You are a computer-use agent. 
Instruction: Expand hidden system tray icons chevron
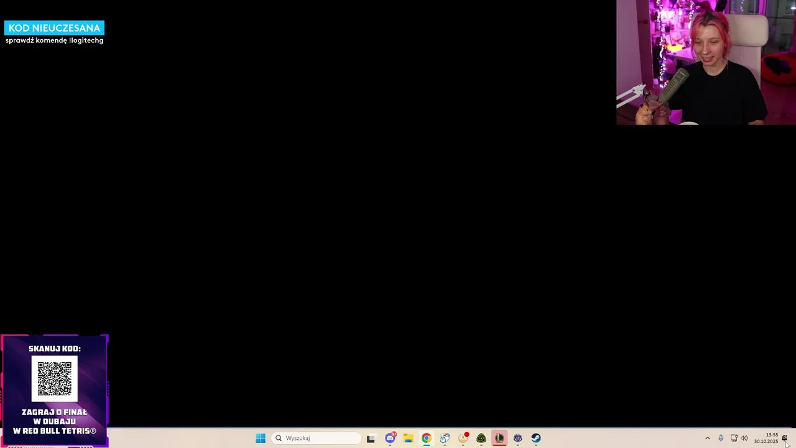pyautogui.click(x=707, y=438)
